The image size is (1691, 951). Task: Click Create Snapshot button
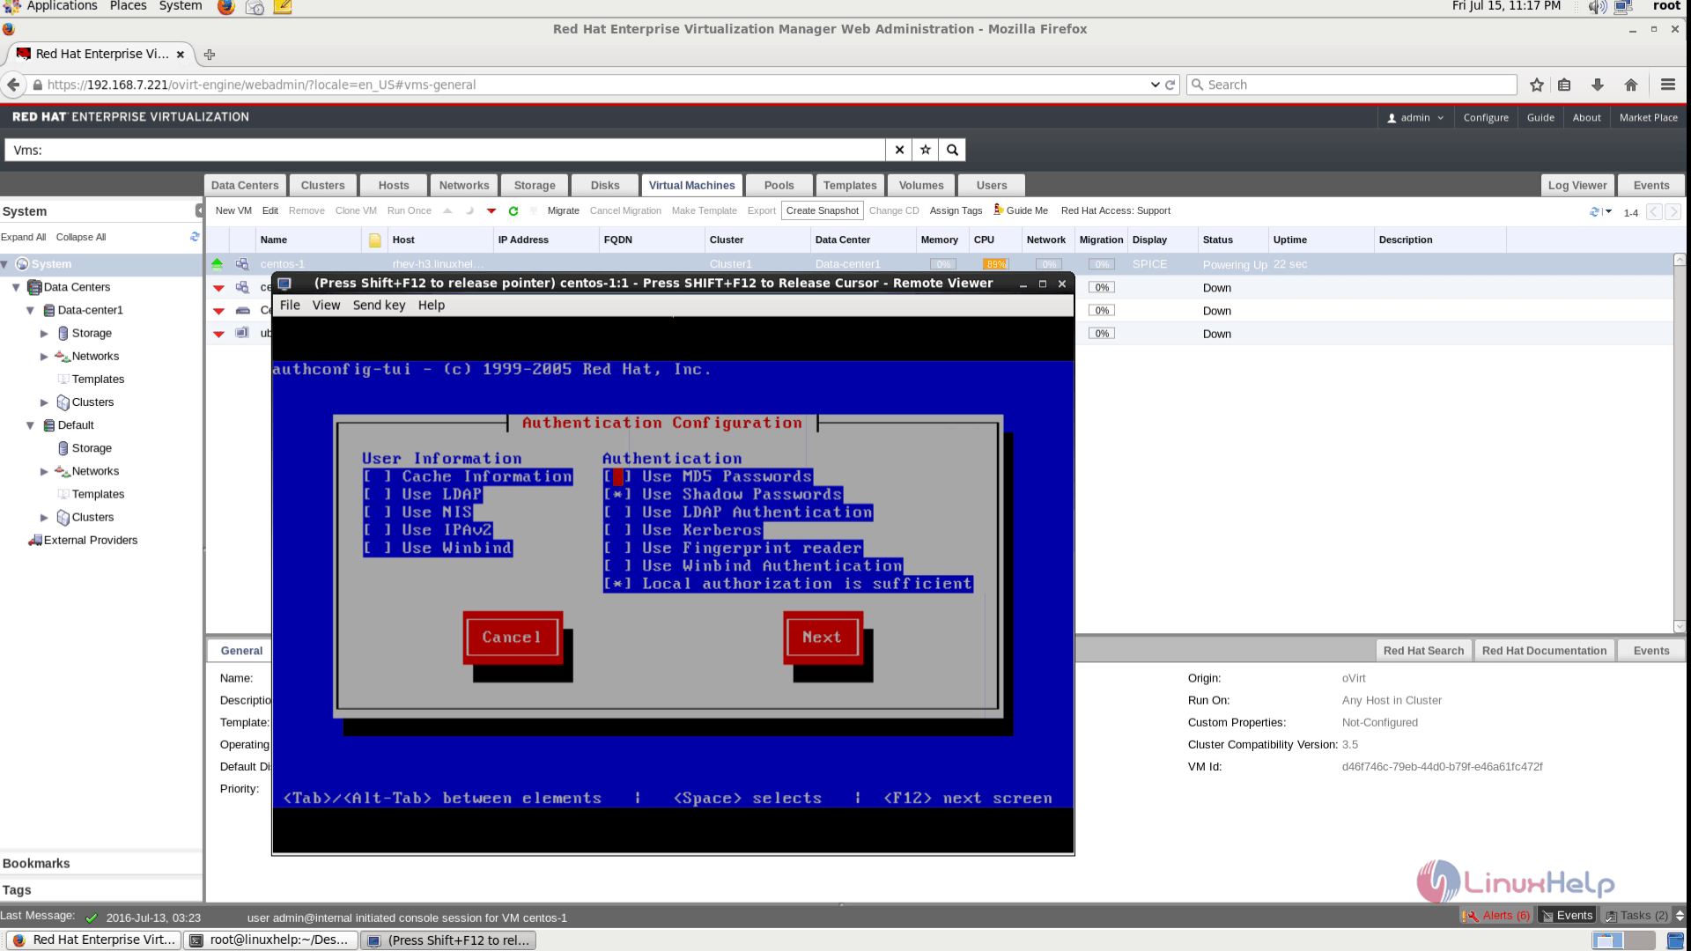[x=823, y=210]
